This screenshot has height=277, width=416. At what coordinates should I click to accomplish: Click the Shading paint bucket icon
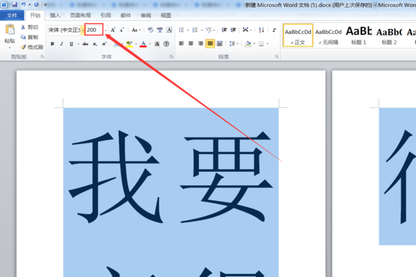[x=248, y=44]
